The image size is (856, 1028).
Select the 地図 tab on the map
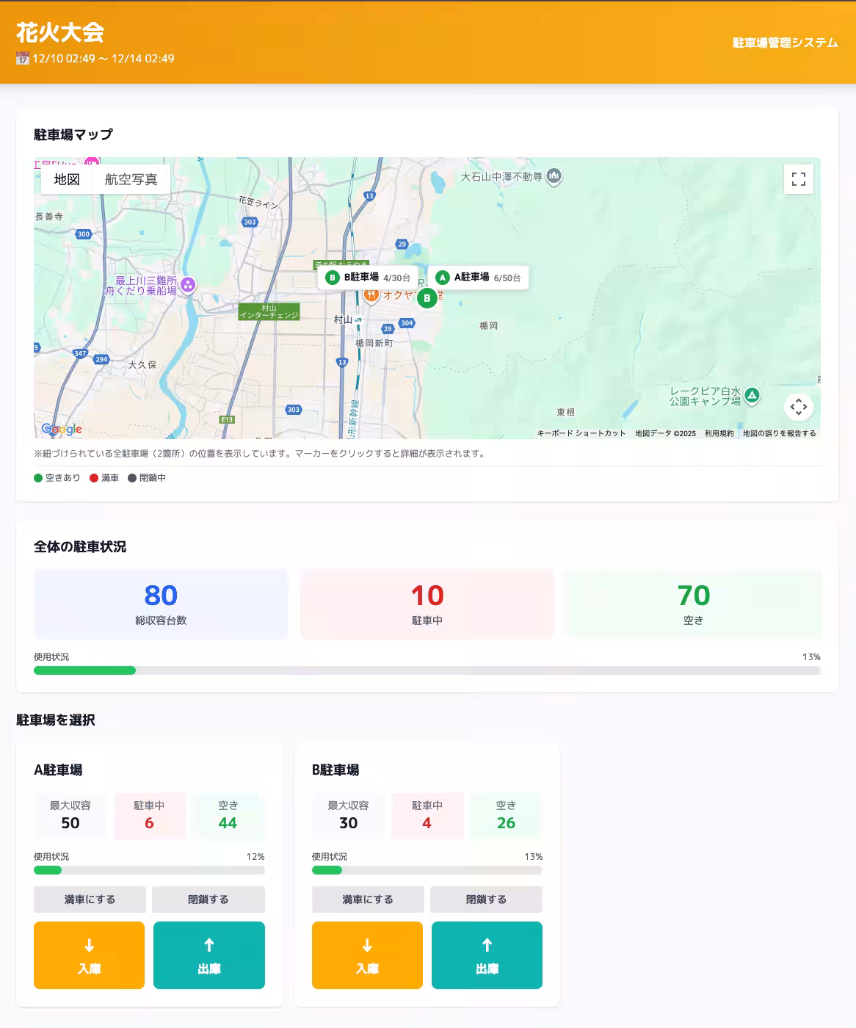coord(66,179)
